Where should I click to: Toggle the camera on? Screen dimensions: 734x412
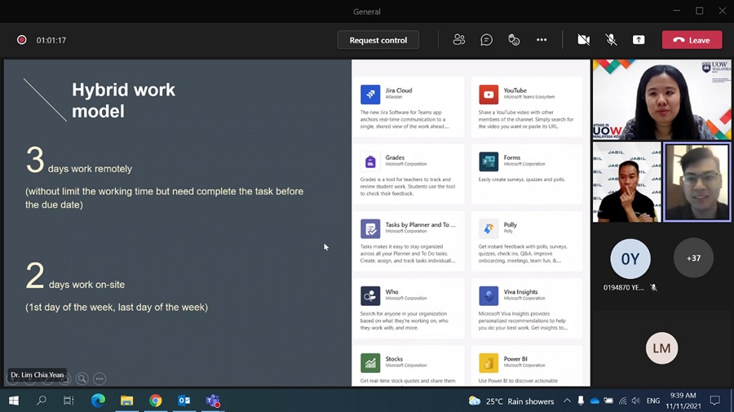tap(583, 40)
